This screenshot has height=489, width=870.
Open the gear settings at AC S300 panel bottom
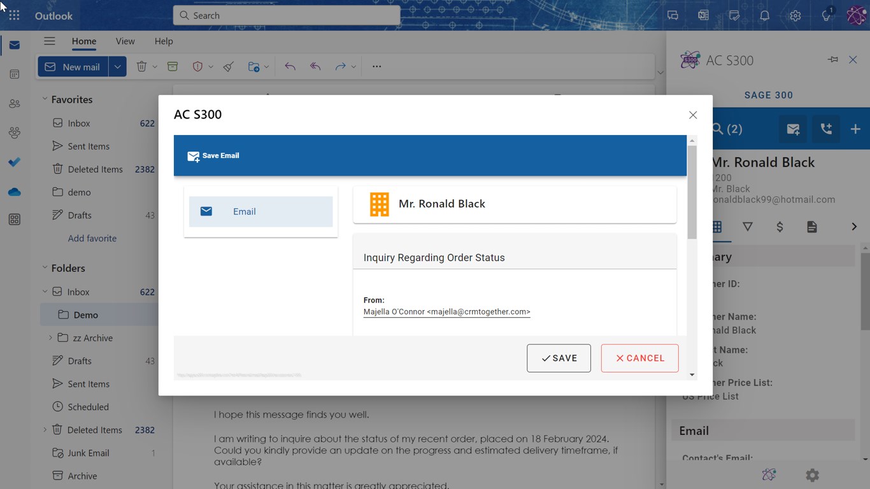(x=812, y=475)
